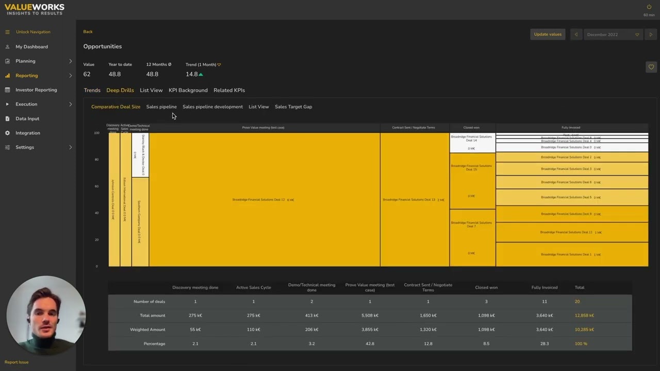Viewport: 660px width, 371px height.
Task: Click the Update values button
Action: 548,35
